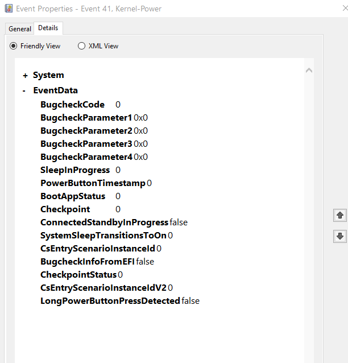348x363 pixels.
Task: Select the SleepInProgress entry
Action: [x=75, y=170]
